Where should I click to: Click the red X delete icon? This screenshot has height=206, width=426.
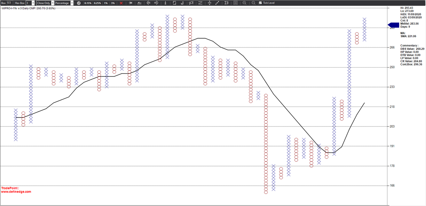(x=121, y=3)
